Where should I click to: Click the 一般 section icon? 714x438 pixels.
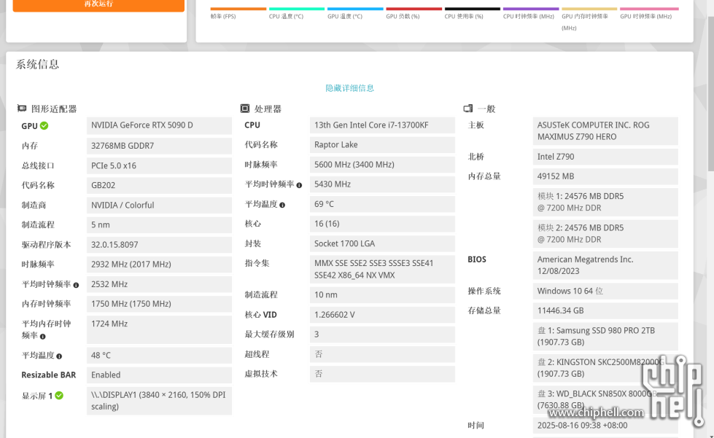[x=468, y=109]
